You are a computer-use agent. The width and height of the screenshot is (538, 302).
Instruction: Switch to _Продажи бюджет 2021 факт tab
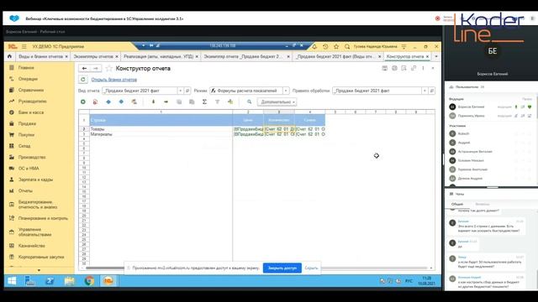(335, 56)
